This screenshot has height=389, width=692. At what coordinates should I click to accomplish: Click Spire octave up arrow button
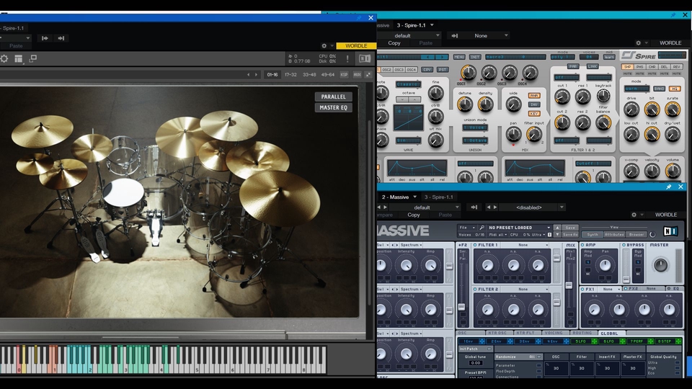(x=414, y=99)
